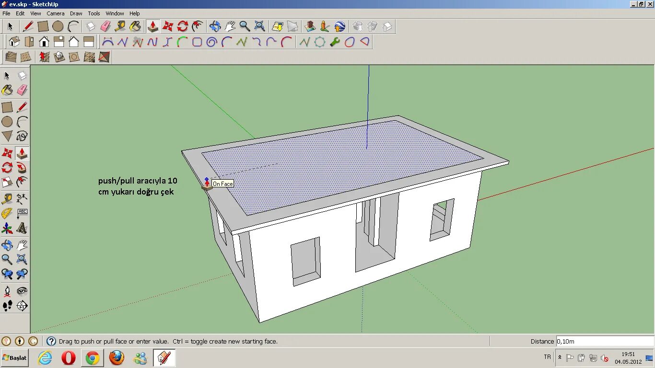Switch to Top view

tap(29, 42)
